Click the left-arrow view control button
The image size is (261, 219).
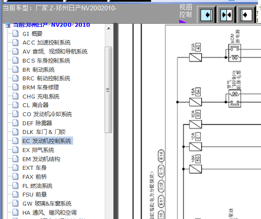click(246, 15)
